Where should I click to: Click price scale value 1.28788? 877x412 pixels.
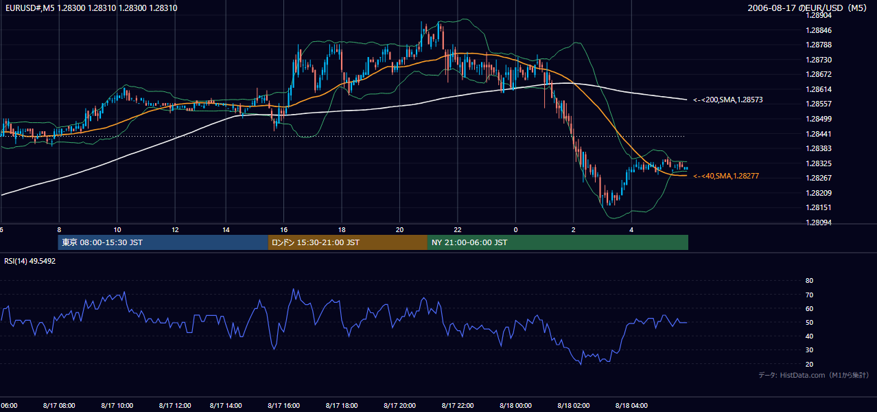819,45
